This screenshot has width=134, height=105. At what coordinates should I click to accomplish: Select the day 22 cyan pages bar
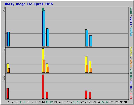91,41
